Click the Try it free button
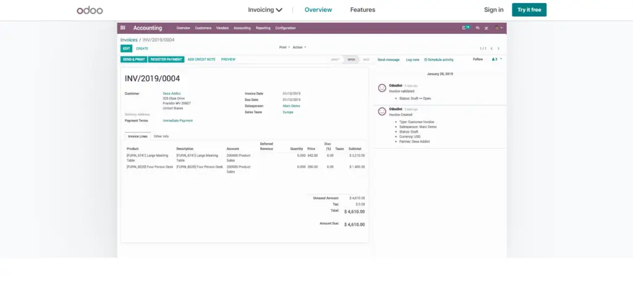Screen dimensions: 633x293 pyautogui.click(x=529, y=10)
